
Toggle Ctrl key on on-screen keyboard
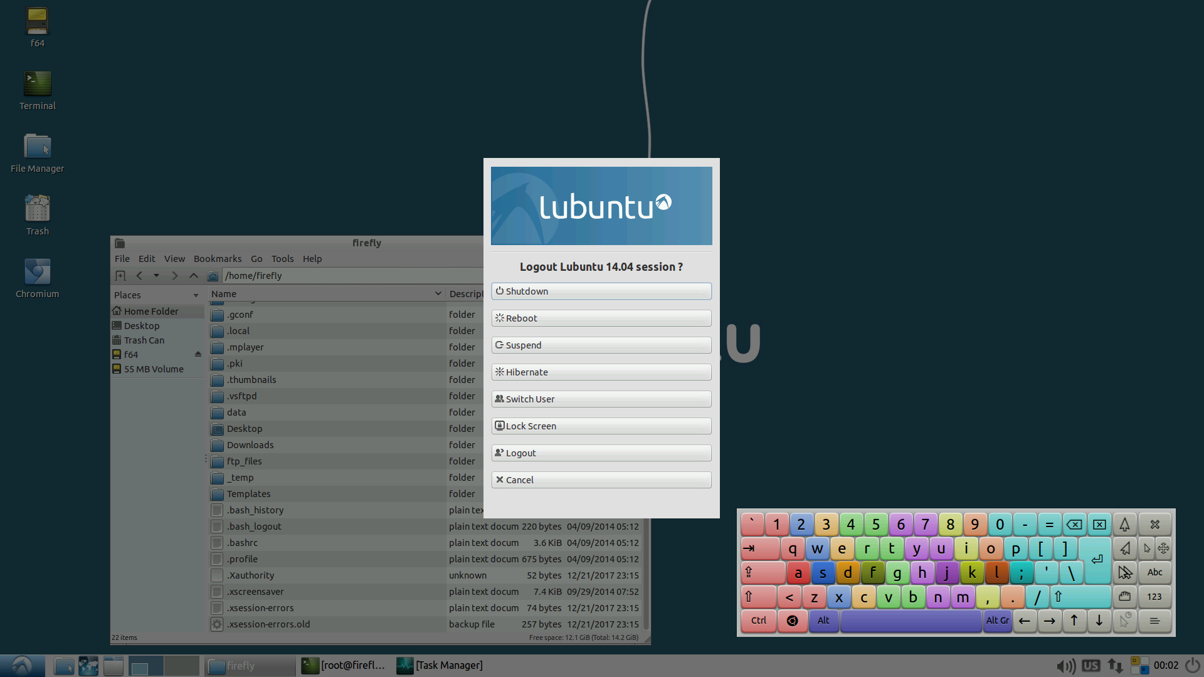coord(759,621)
